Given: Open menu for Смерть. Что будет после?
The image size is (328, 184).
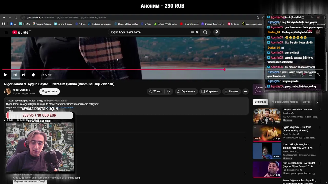Looking at the screenshot, I should [x=320, y=110].
